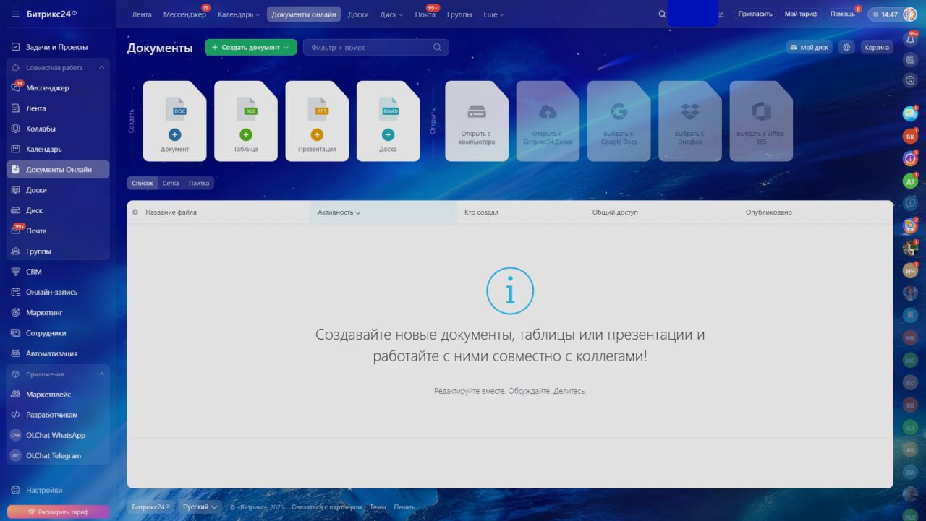Switch to Сетка view
926x521 pixels.
pyautogui.click(x=171, y=184)
